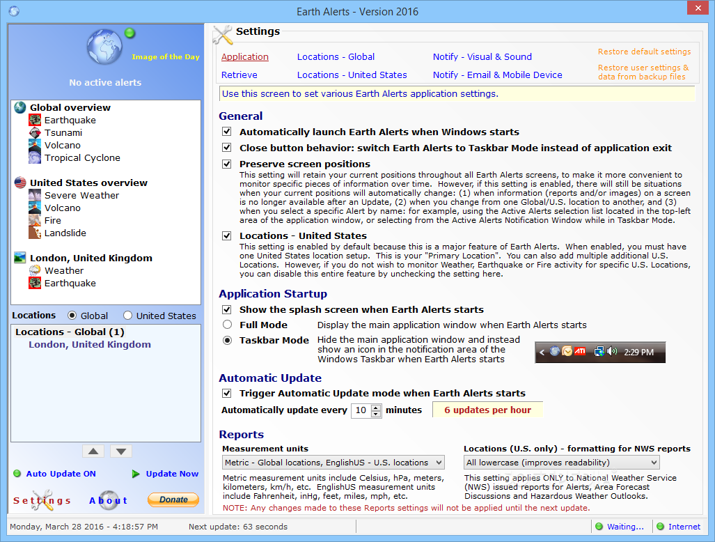Click the Volcano icon under United States overview
This screenshot has width=715, height=542.
pos(35,208)
